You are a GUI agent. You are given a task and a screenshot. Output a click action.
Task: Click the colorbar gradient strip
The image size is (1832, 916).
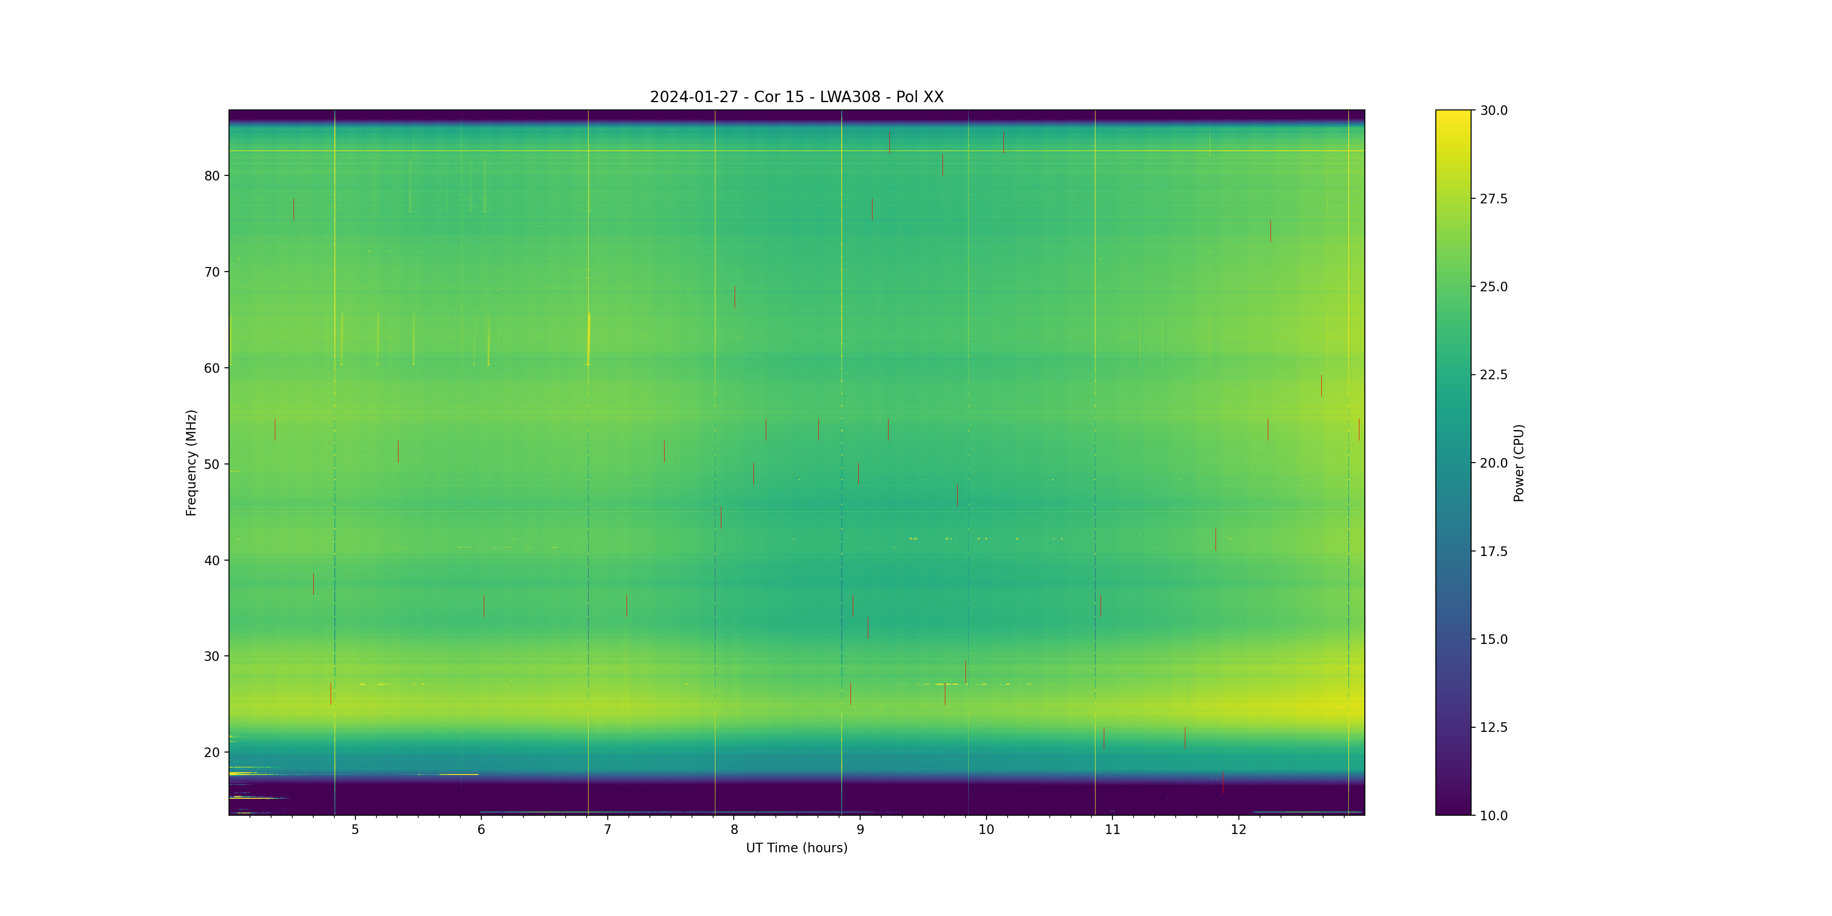click(x=1452, y=462)
